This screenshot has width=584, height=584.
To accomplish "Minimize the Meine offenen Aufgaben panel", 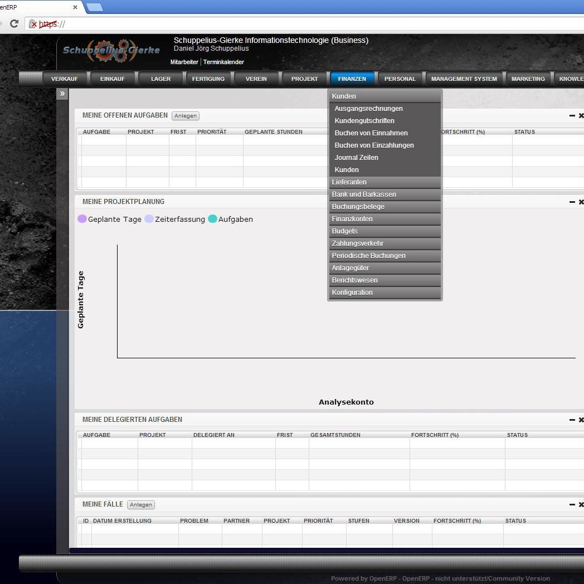I will (x=572, y=116).
